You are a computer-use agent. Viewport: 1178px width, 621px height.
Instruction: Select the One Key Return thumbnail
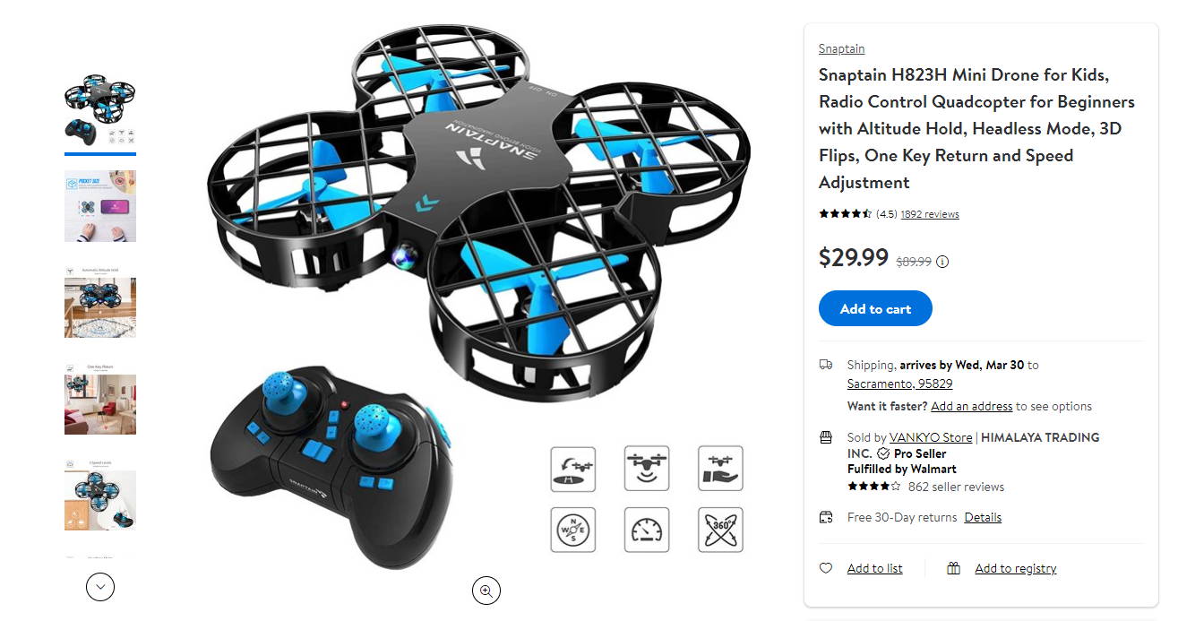pos(100,399)
